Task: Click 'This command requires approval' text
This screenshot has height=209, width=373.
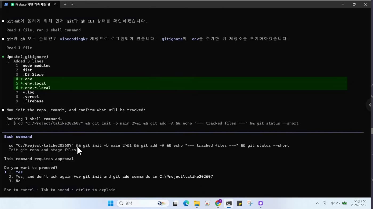Action: [39, 159]
